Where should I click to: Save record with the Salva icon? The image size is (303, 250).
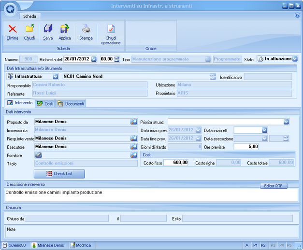click(48, 29)
